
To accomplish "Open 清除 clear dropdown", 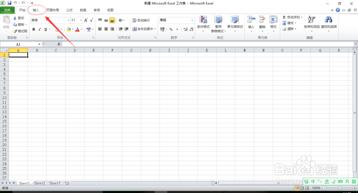I will pyautogui.click(x=289, y=29).
